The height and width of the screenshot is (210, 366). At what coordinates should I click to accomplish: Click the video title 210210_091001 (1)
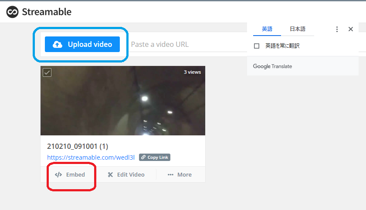point(78,146)
